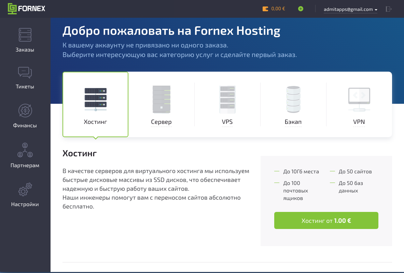Open the Настройки section in the sidebar
Image resolution: width=404 pixels, height=273 pixels.
25,195
